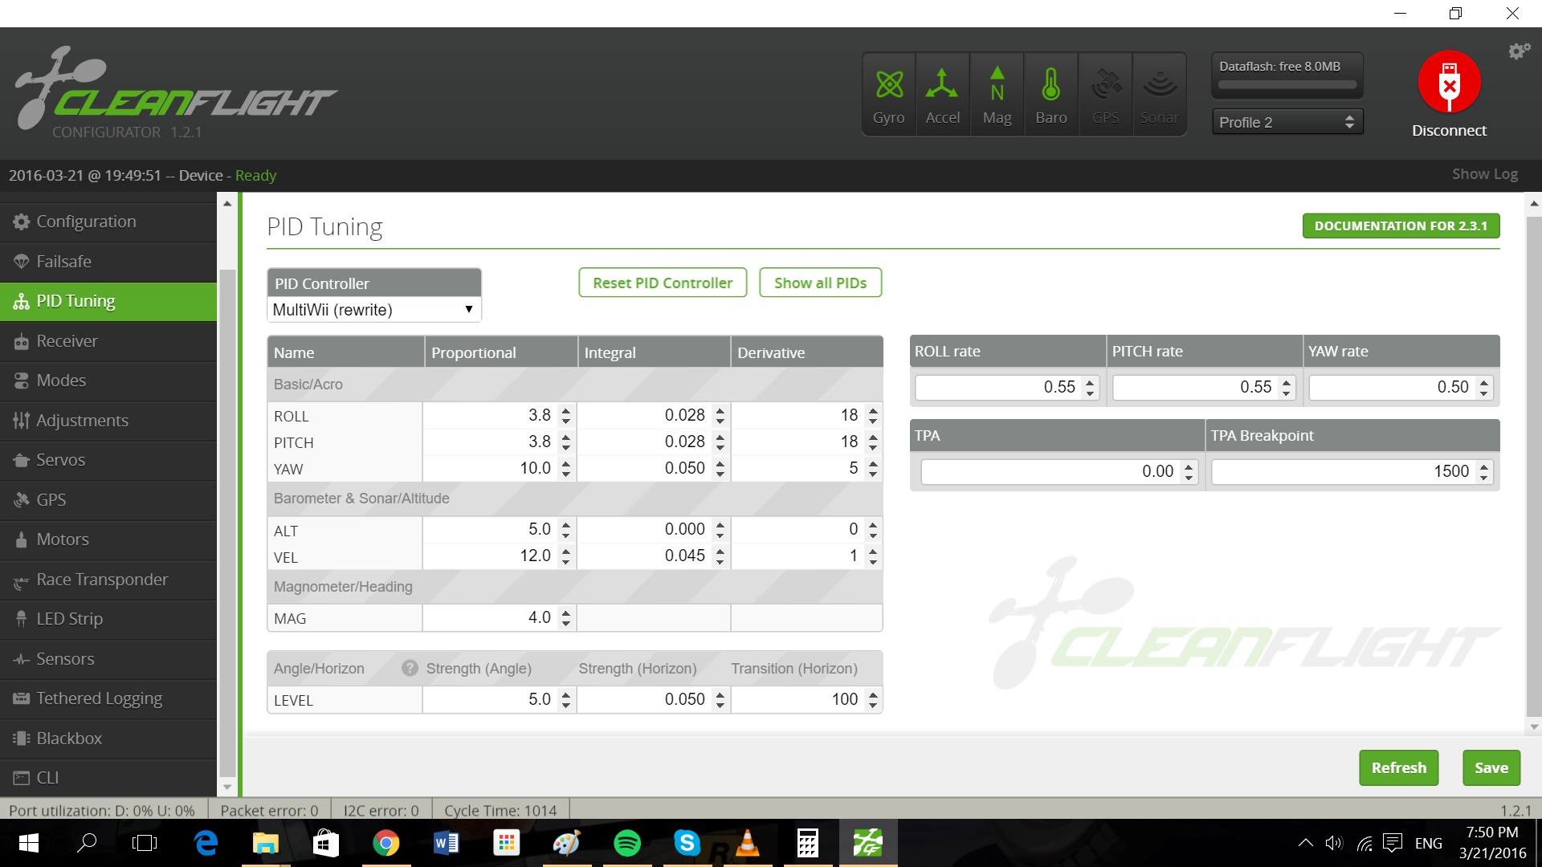Click the Mag compass icon
This screenshot has height=867, width=1542.
(x=997, y=85)
